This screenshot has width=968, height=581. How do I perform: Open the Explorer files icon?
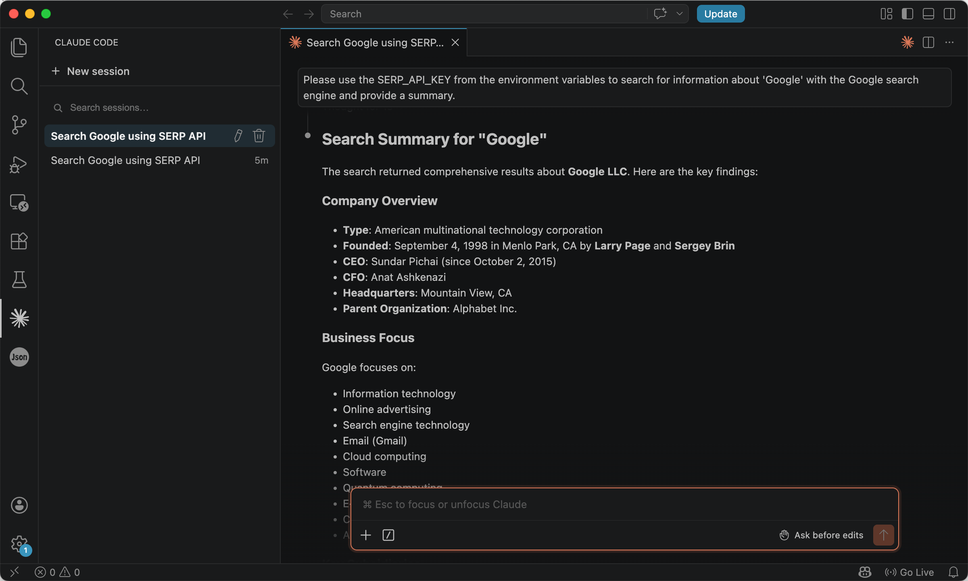pos(19,47)
